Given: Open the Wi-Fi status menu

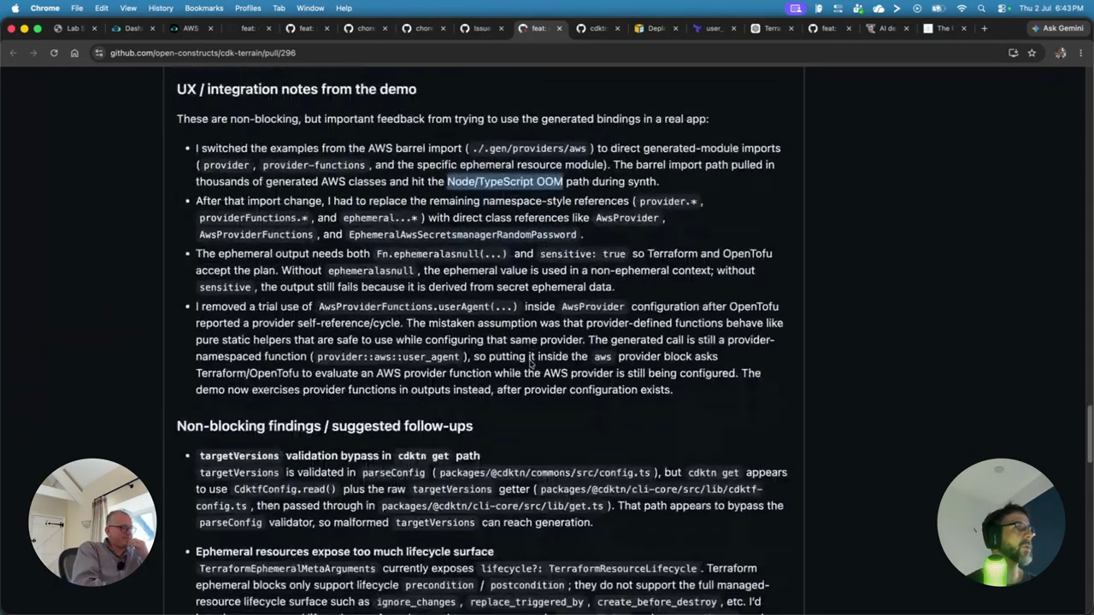Looking at the screenshot, I should tap(962, 9).
